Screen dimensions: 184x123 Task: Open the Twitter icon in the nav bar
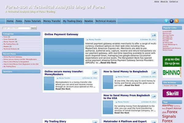tap(166, 21)
